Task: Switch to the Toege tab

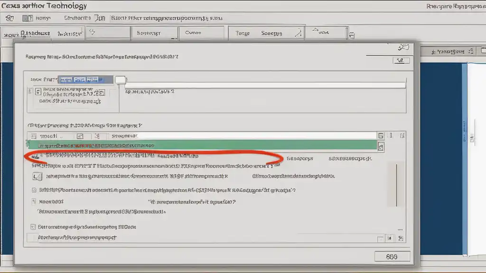Action: pos(243,33)
